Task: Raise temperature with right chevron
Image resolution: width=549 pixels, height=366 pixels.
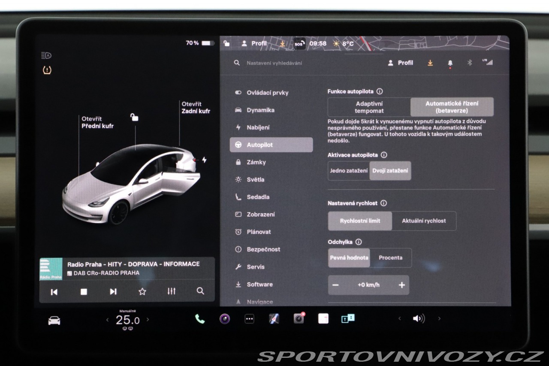Action: pos(148,320)
